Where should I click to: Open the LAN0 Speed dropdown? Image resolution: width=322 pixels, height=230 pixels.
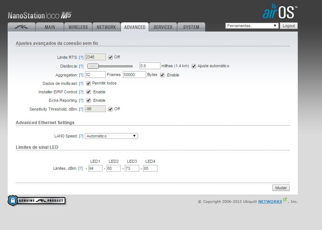[111, 136]
